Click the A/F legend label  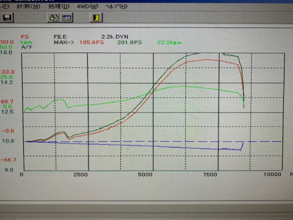(27, 47)
